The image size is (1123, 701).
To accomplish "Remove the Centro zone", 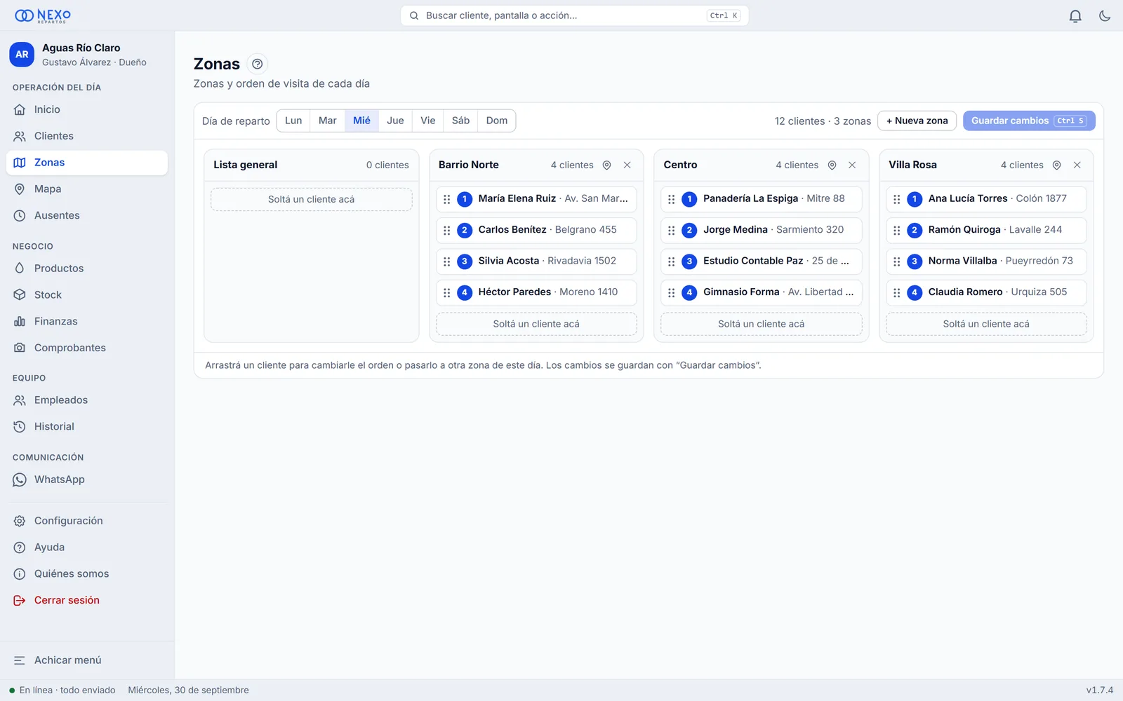I will [x=852, y=165].
